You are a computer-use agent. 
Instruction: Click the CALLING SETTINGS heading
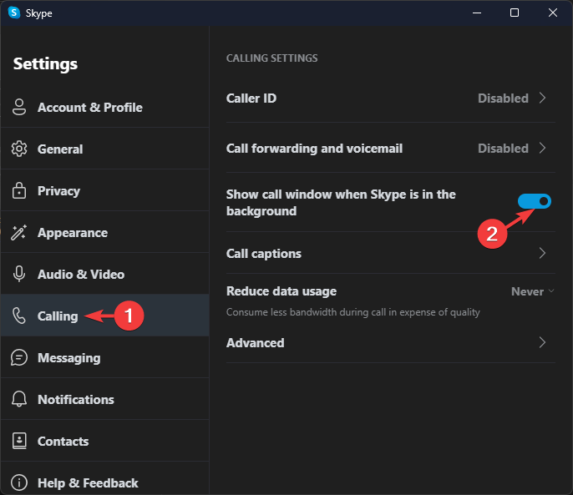272,58
